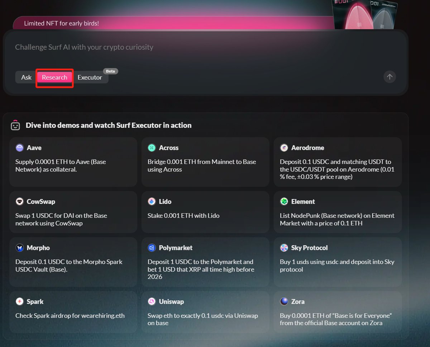Click the Element card title text
This screenshot has height=347, width=430.
tap(303, 201)
